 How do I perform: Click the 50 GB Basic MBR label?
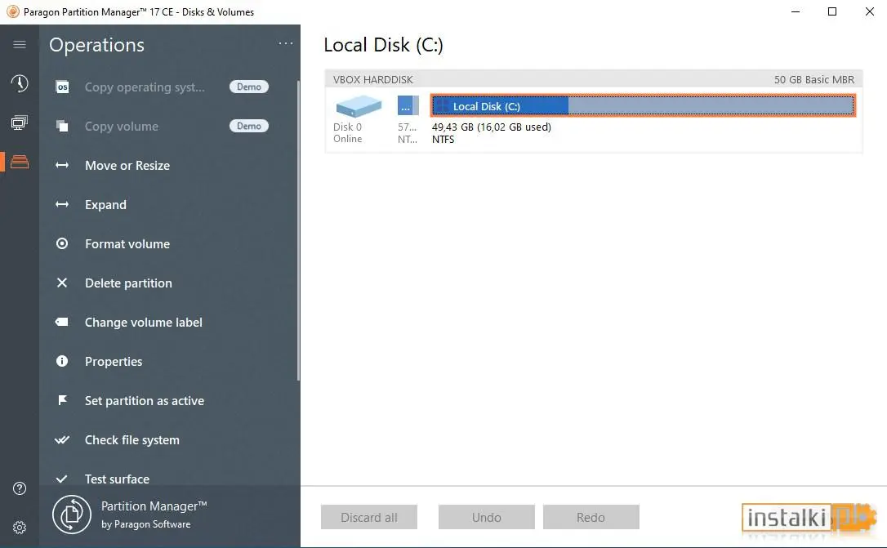click(x=814, y=80)
